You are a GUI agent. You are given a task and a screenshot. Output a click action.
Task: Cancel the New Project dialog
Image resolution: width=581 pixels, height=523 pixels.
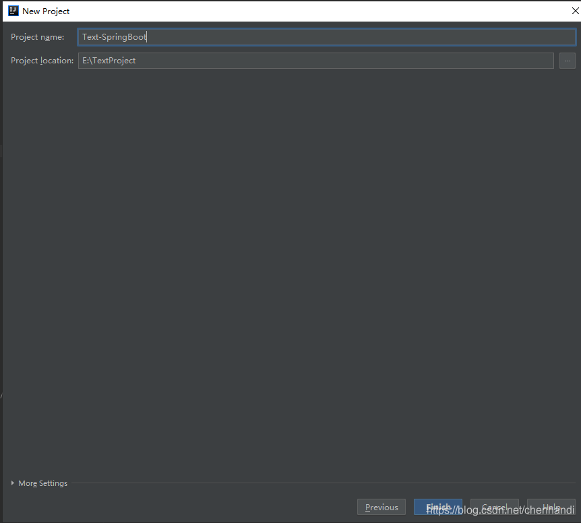tap(494, 507)
